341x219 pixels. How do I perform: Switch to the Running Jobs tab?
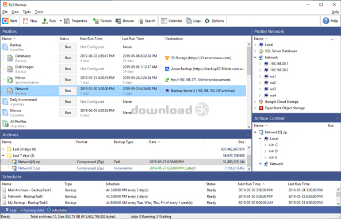coord(31,210)
